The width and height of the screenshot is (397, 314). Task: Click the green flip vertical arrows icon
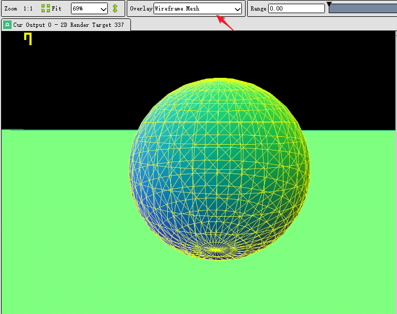point(115,8)
